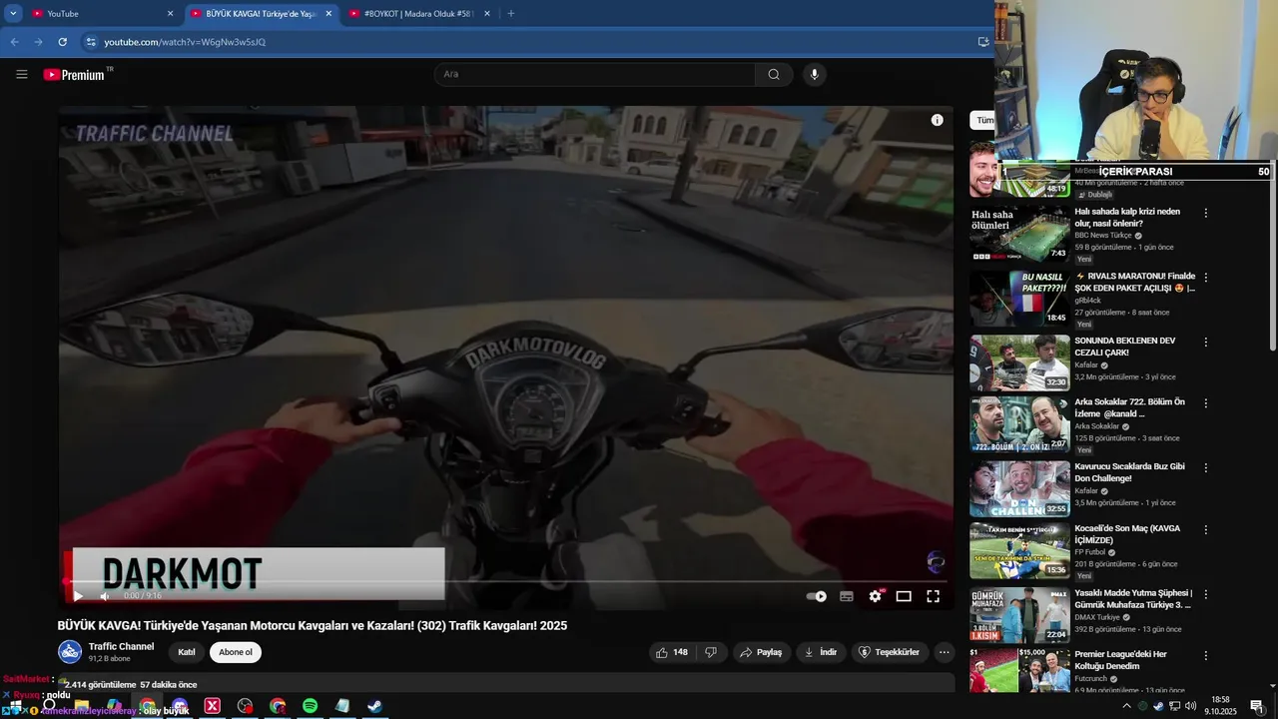The height and width of the screenshot is (719, 1278).
Task: Click in the Ara search field
Action: 595,74
